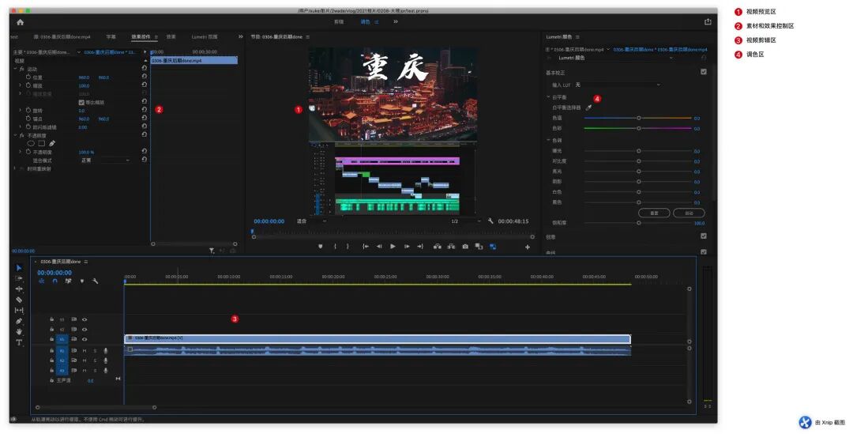Expand the rotation property
The height and width of the screenshot is (434, 853).
pyautogui.click(x=21, y=111)
